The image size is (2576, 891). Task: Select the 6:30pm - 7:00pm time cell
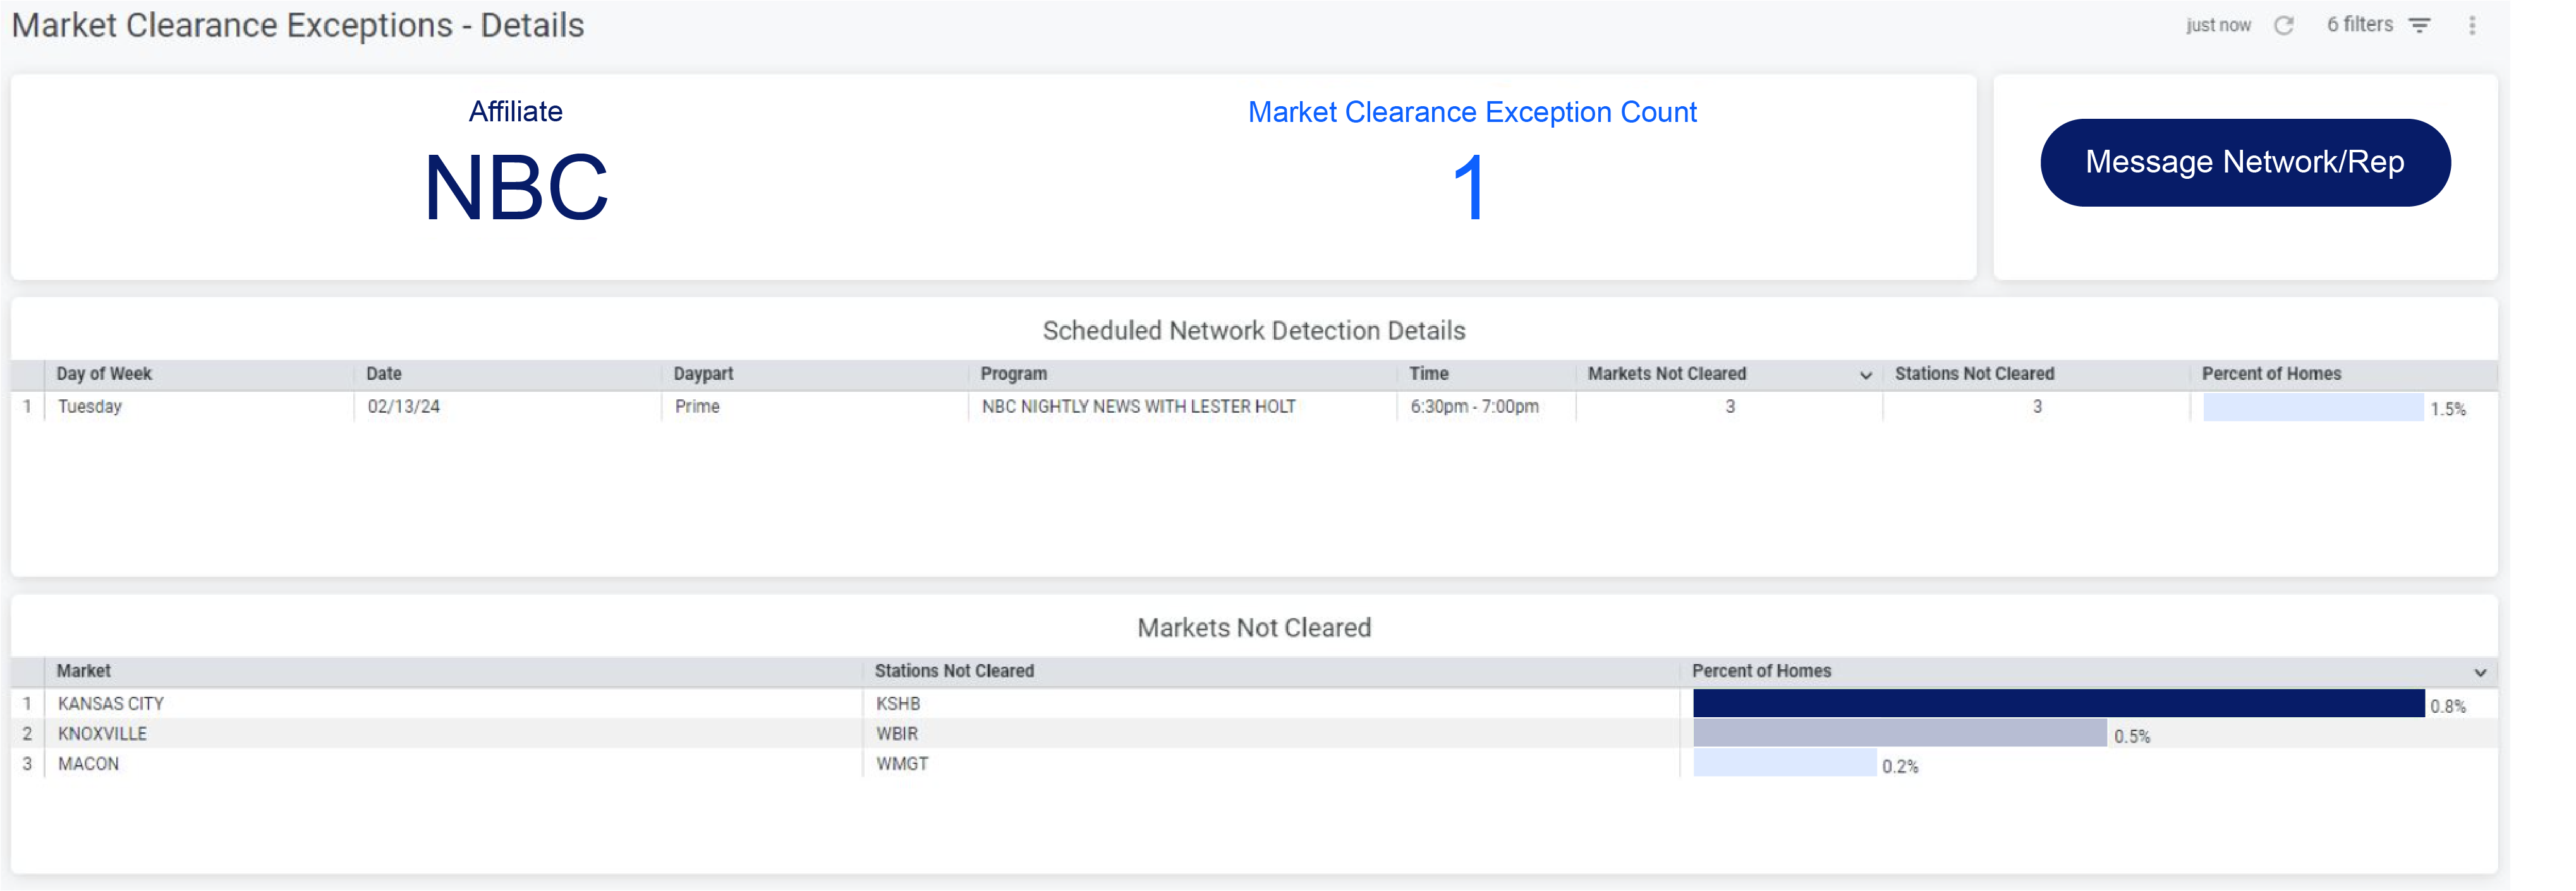tap(1486, 406)
